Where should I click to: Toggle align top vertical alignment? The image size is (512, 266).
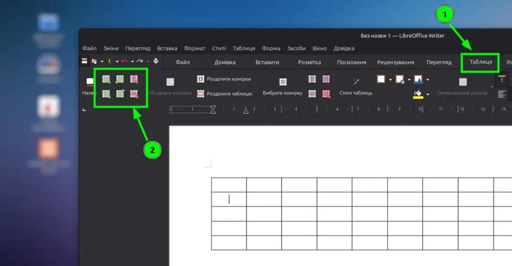point(502,79)
